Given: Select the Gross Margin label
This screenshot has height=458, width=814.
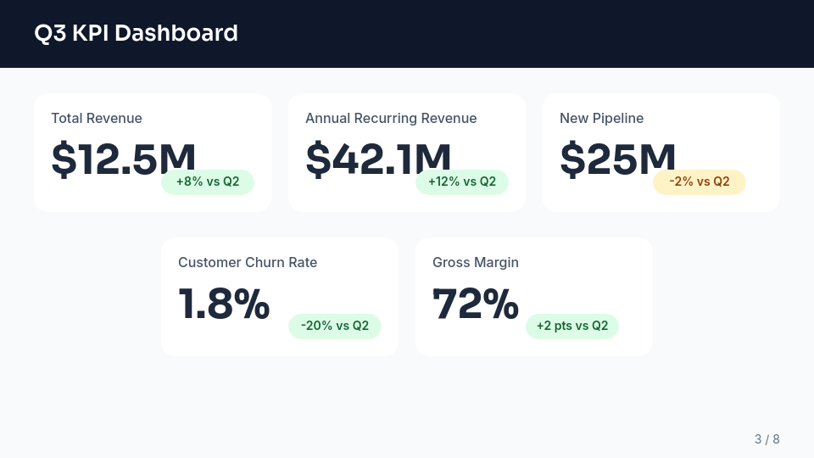Looking at the screenshot, I should (475, 262).
